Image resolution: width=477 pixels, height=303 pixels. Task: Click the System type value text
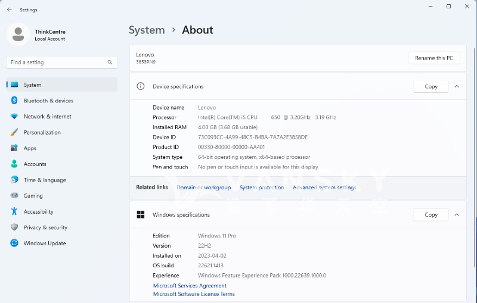(254, 157)
